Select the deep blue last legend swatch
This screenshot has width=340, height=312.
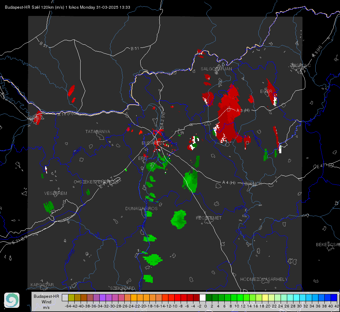tap(334, 297)
